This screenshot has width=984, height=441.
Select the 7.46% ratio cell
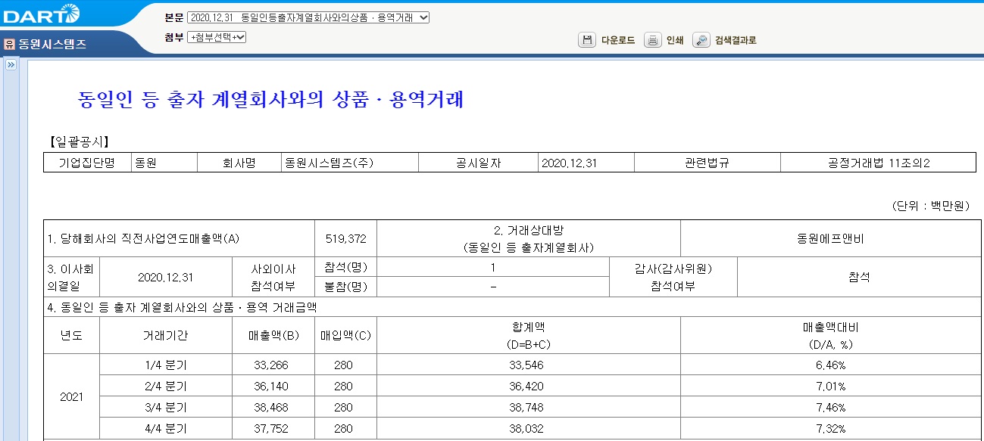(x=830, y=407)
